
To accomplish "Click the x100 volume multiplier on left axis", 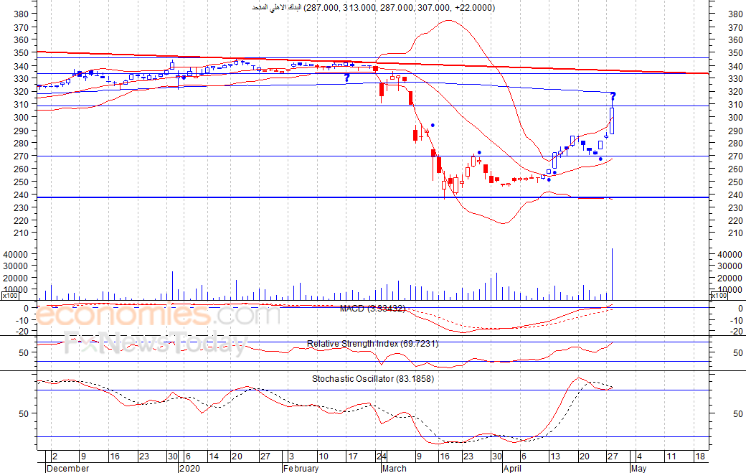I will click(10, 296).
